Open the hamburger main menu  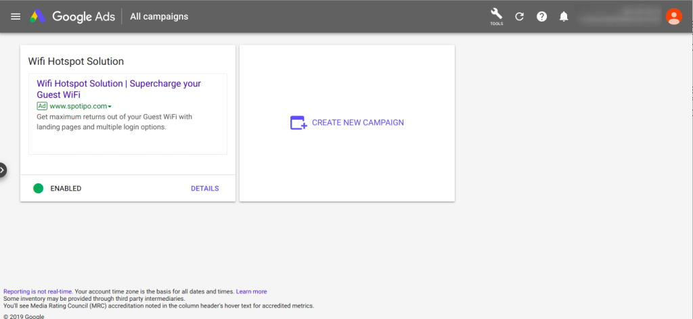16,16
